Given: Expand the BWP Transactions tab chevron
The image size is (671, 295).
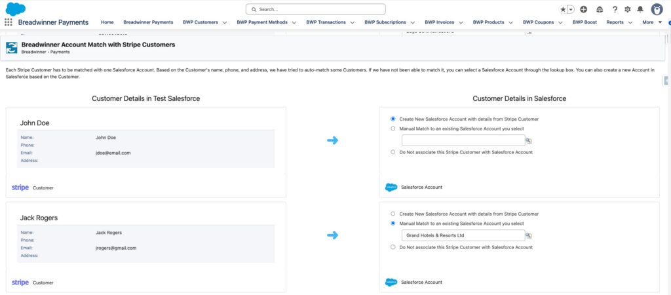Looking at the screenshot, I should (352, 23).
